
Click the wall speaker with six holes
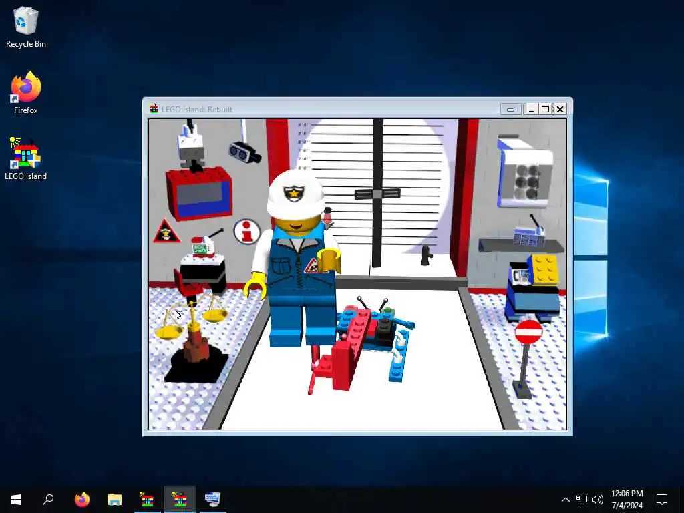[x=525, y=172]
